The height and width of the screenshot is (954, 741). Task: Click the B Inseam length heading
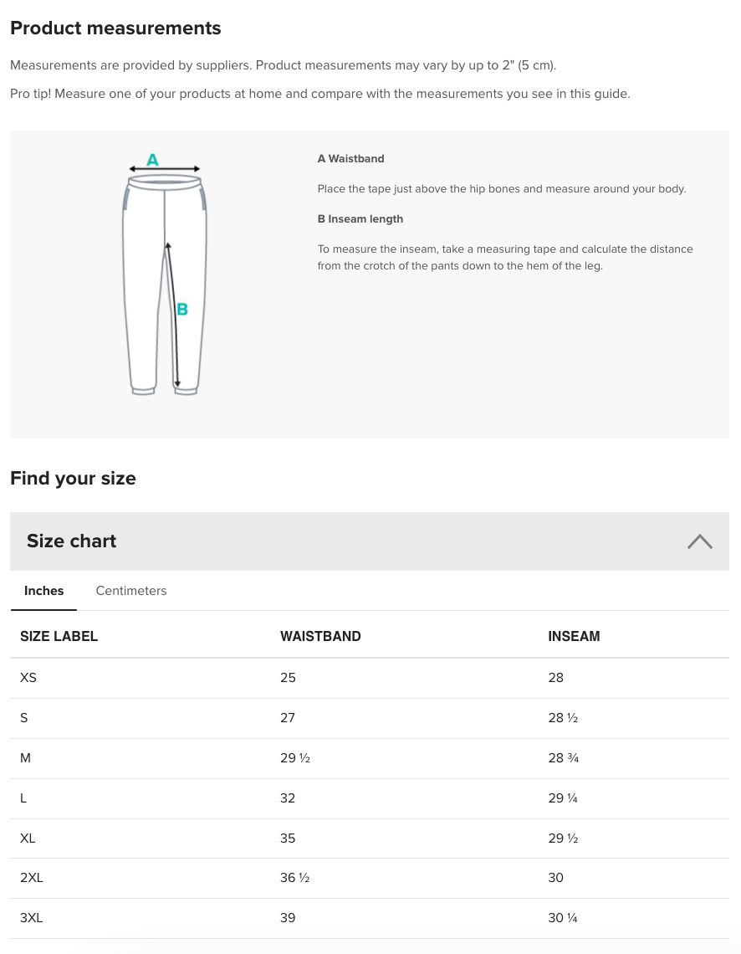tap(360, 219)
